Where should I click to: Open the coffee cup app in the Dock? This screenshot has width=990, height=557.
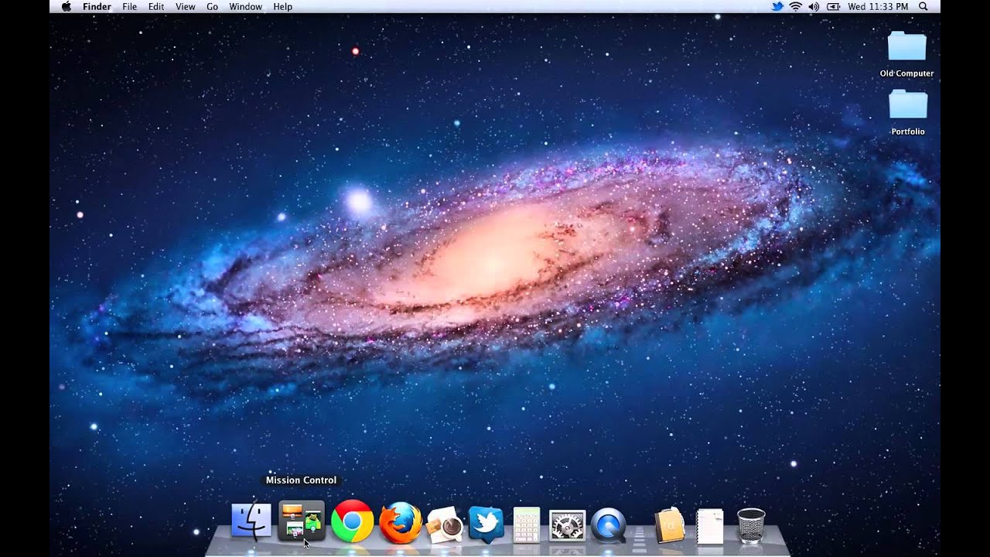point(445,524)
